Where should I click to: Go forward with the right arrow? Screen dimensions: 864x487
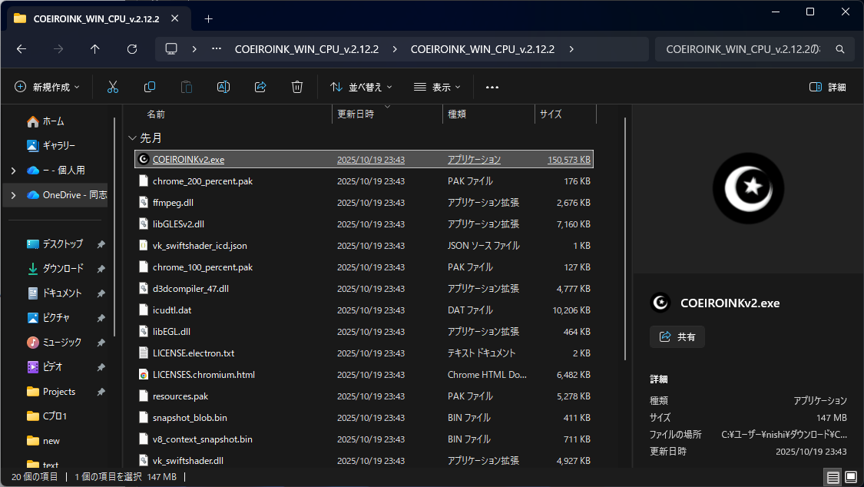[x=58, y=49]
